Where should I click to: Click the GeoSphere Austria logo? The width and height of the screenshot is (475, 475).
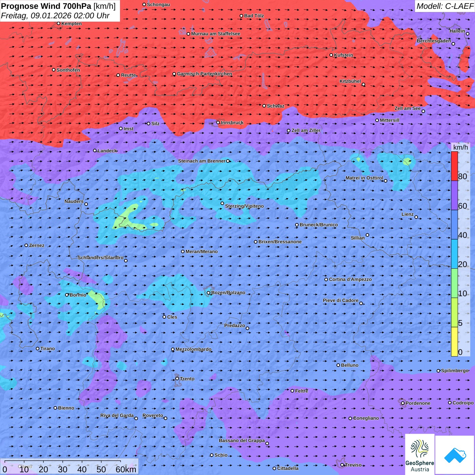click(x=420, y=454)
